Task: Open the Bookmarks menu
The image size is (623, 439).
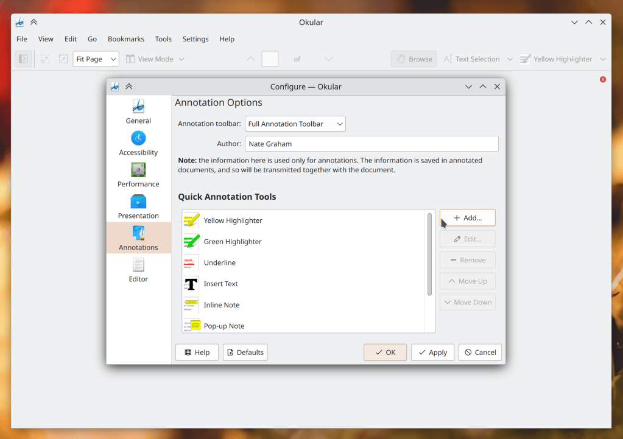Action: [x=126, y=39]
